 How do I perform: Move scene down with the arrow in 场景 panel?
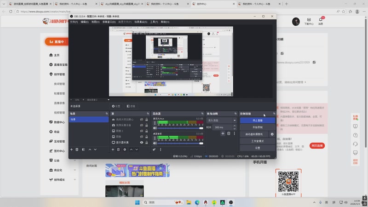pos(95,149)
